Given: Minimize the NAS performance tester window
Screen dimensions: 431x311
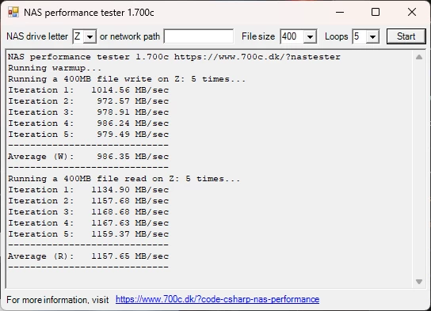Looking at the screenshot, I should [340, 13].
